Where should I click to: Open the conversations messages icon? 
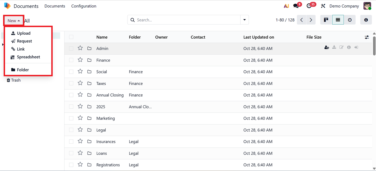click(x=296, y=6)
